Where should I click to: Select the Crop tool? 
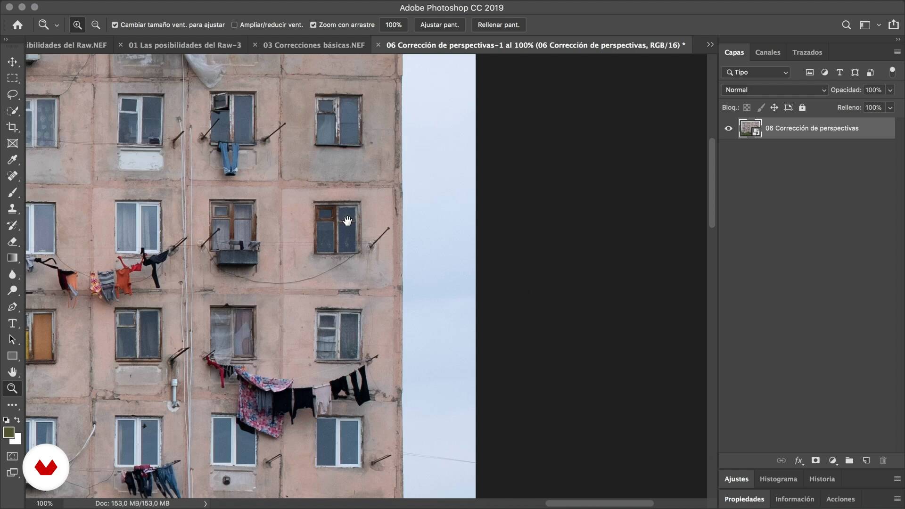coord(12,127)
